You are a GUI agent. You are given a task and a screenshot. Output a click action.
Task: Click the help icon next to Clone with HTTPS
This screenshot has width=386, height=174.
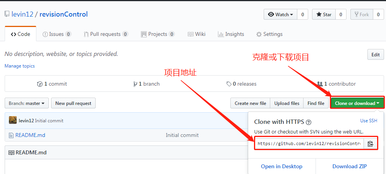click(x=309, y=122)
